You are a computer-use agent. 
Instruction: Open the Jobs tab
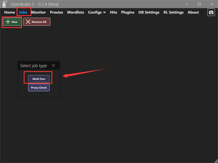[23, 12]
